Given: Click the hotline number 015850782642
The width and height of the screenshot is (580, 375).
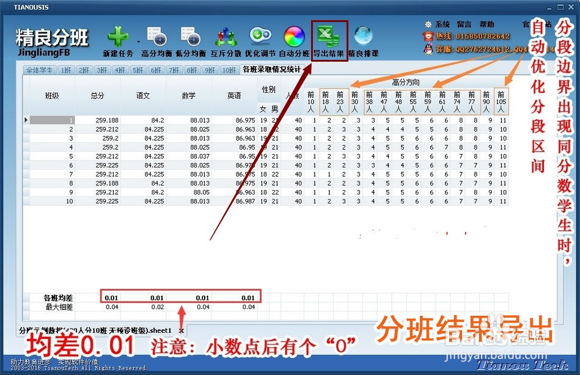Looking at the screenshot, I should point(483,35).
